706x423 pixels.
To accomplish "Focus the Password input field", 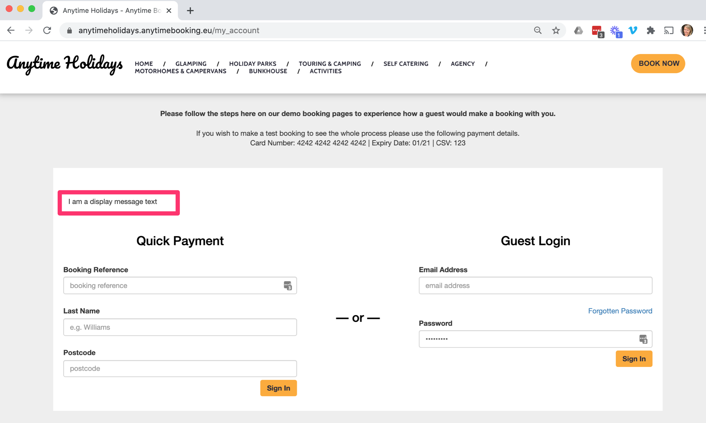I will (x=535, y=339).
